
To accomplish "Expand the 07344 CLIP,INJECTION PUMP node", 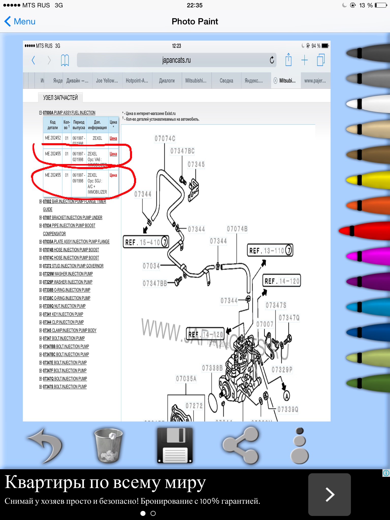I will tap(41, 322).
